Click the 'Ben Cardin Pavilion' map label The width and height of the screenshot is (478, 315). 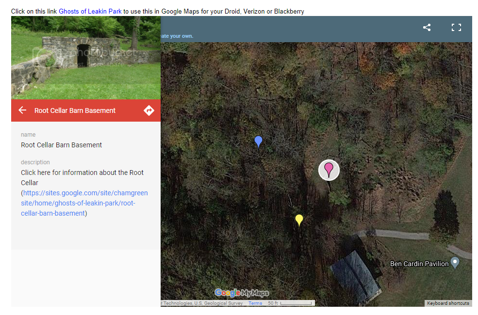coord(419,264)
